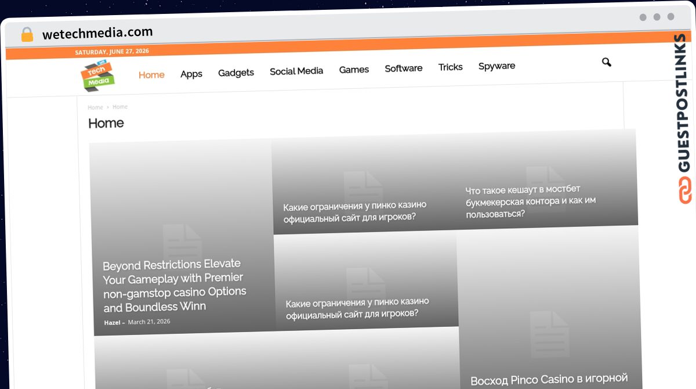The width and height of the screenshot is (696, 389).
Task: Open the Tricks menu item
Action: click(451, 67)
